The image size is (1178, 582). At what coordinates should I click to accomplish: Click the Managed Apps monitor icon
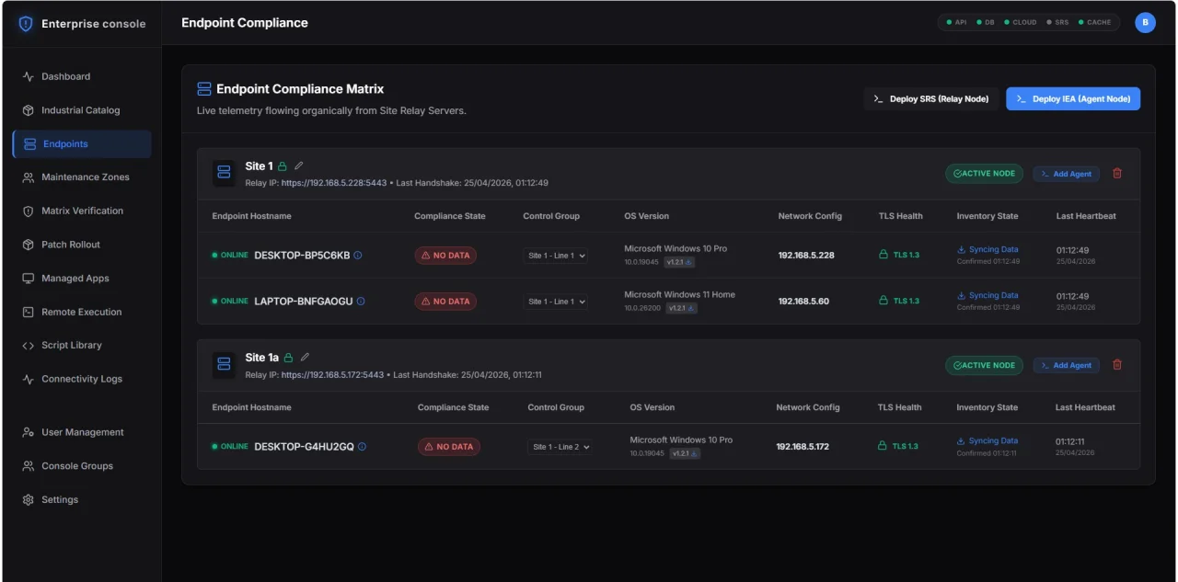click(28, 279)
